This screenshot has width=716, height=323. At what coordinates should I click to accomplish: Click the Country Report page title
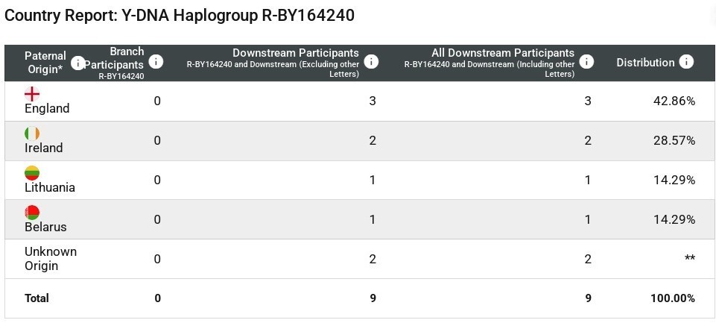(x=180, y=16)
